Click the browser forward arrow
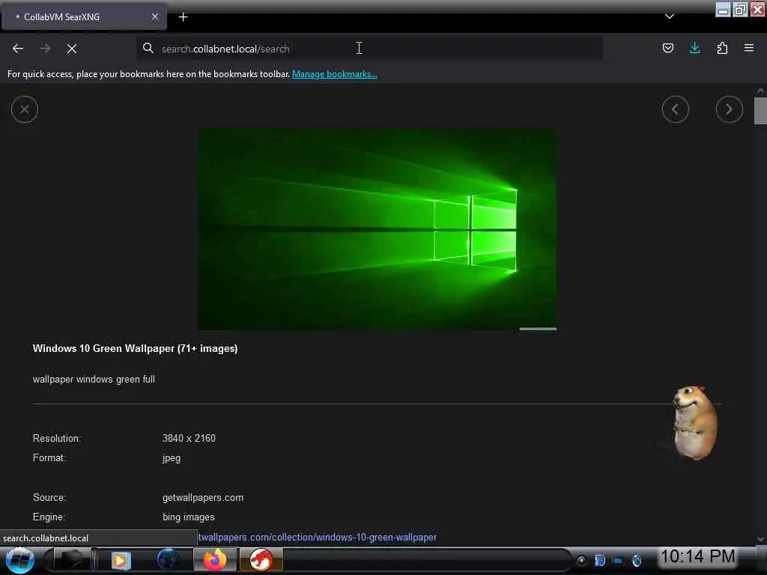 [x=45, y=49]
